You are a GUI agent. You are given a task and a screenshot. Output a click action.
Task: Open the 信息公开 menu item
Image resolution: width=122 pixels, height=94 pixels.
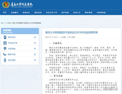[77, 13]
